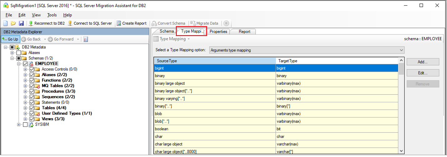Click the New Project toolbar icon
447x157 pixels.
point(5,23)
